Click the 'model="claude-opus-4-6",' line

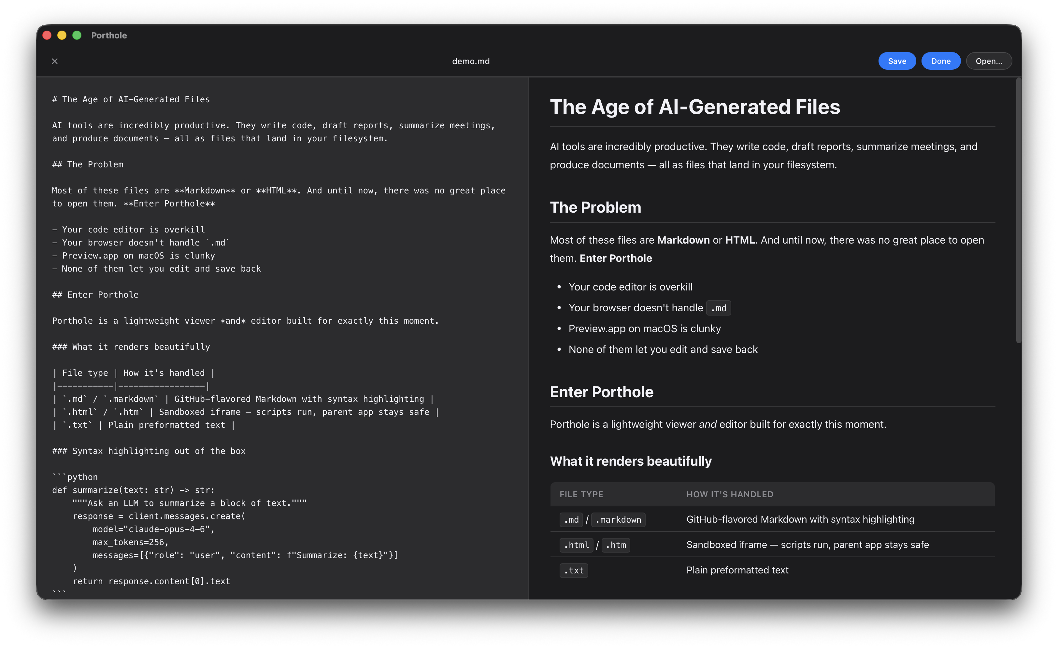click(153, 529)
